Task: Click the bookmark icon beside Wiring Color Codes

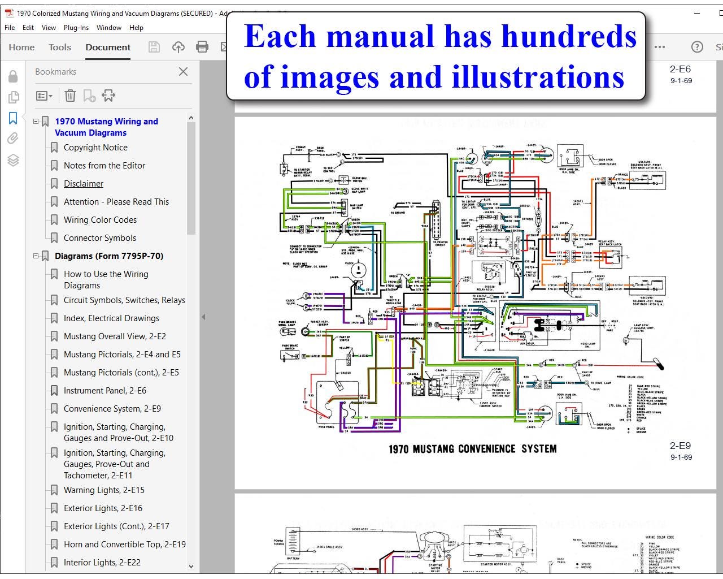Action: 54,220
